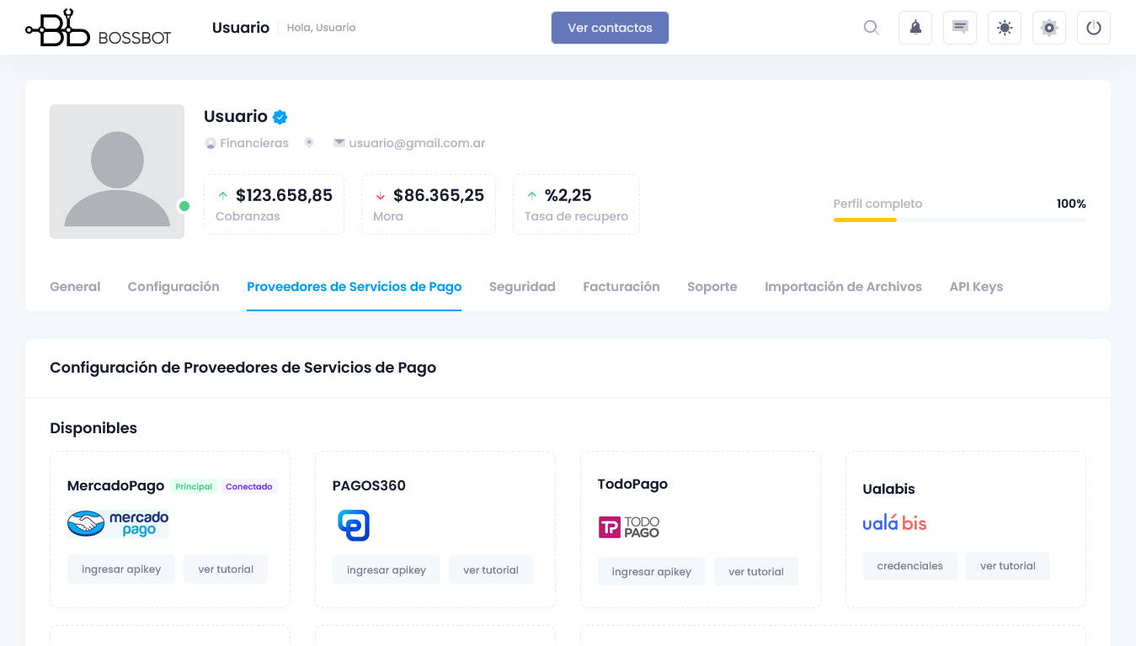The height and width of the screenshot is (646, 1136).
Task: Click the Perfil completo progress bar
Action: point(960,220)
